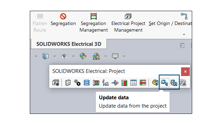Open the Apply Scene dropdown arrow
Viewport: 222px width, 125px height.
click(105, 56)
